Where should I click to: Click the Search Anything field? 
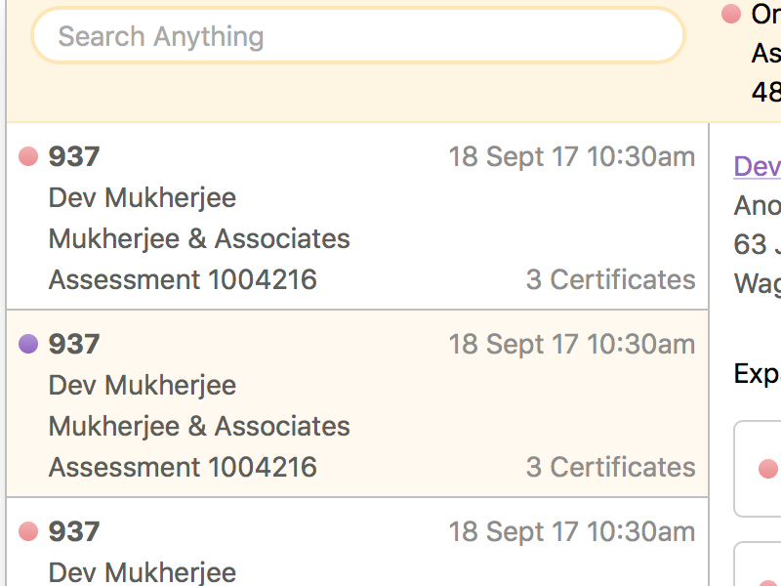[x=357, y=37]
